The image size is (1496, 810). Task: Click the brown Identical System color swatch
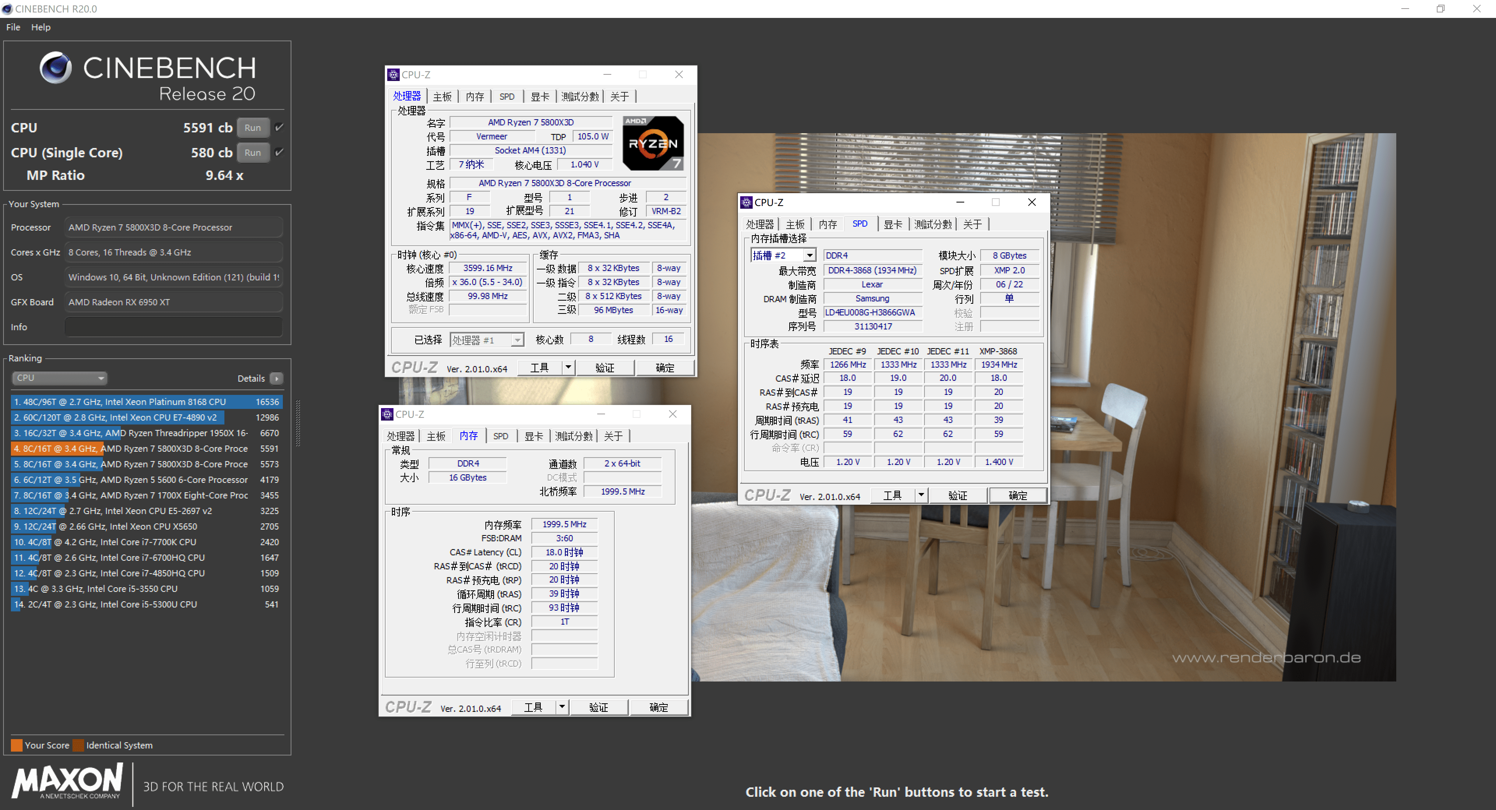(78, 745)
